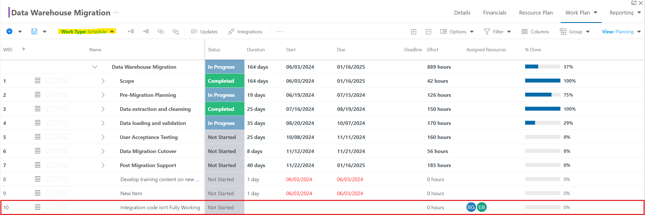Image resolution: width=645 pixels, height=215 pixels.
Task: Open row menu for Pre-Migration Planning
Action: point(38,95)
